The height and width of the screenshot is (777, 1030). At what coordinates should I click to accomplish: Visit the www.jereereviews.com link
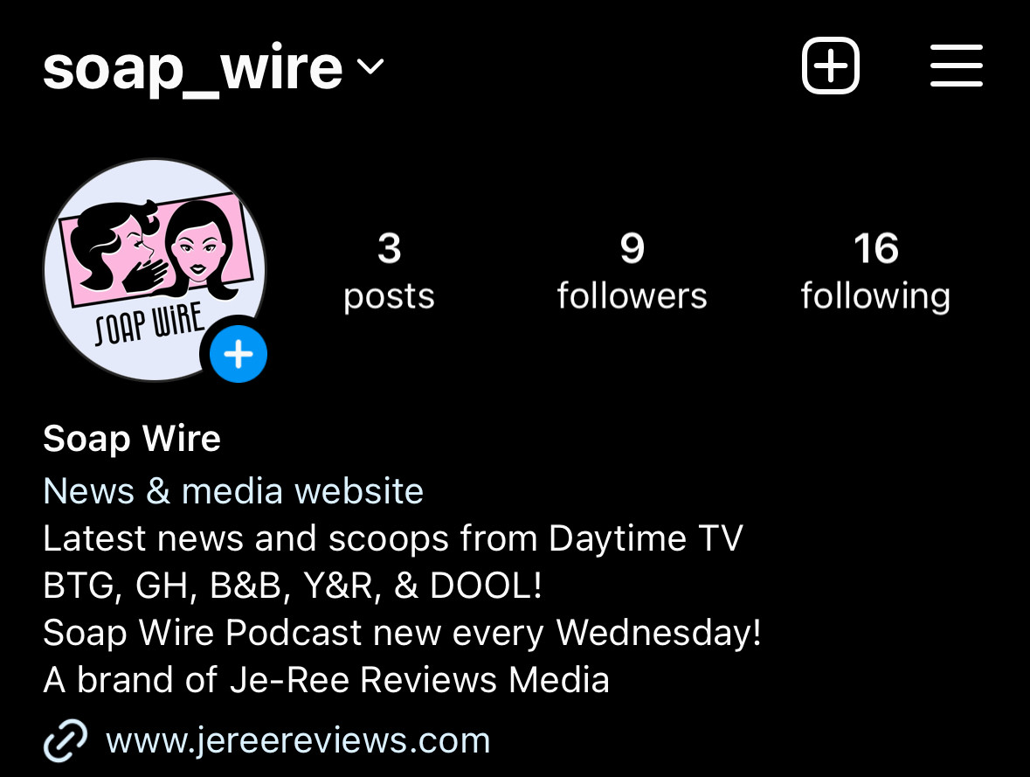click(298, 741)
